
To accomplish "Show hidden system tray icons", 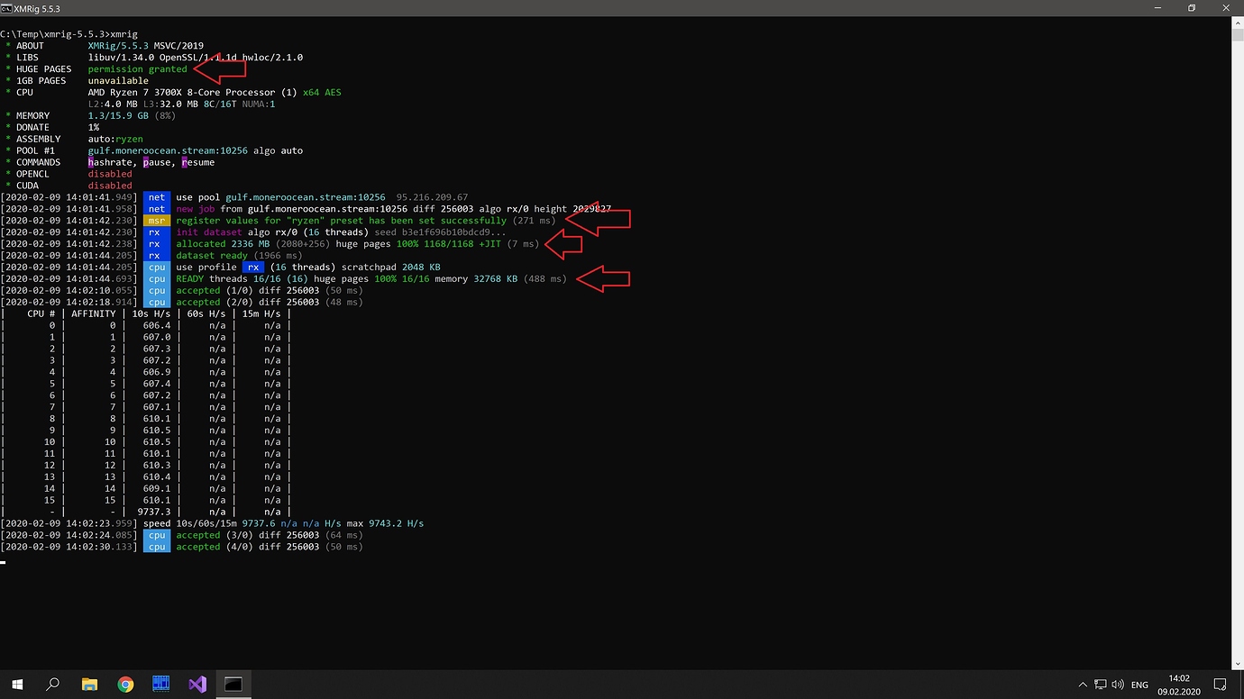I will (x=1083, y=685).
